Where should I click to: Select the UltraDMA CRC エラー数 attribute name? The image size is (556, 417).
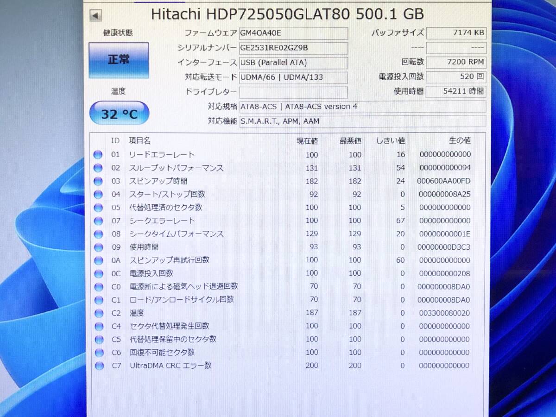pyautogui.click(x=170, y=366)
